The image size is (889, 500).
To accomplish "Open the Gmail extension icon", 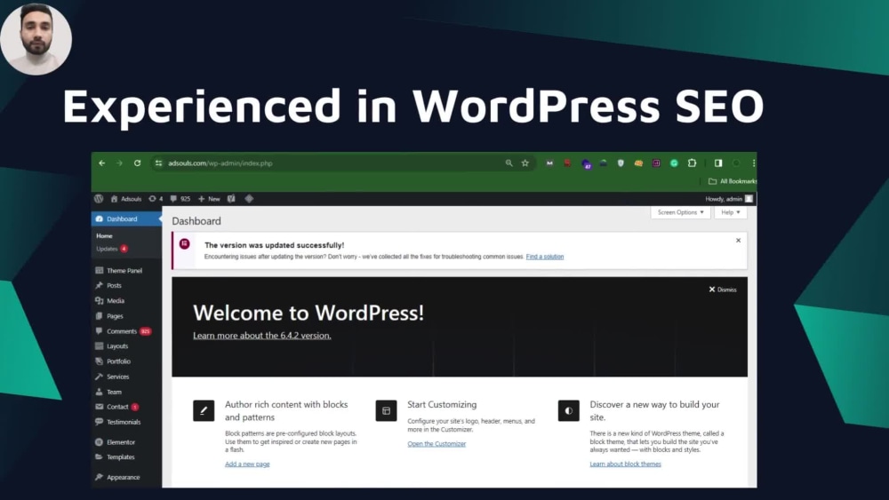I will [549, 163].
